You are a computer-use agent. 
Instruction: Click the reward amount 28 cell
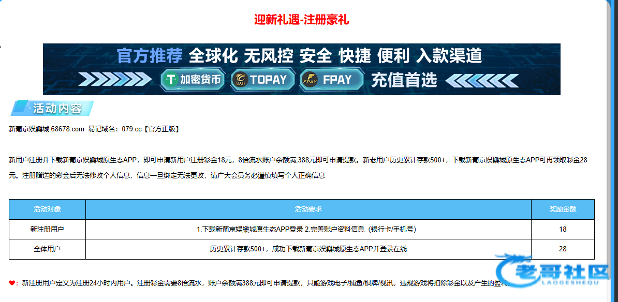pyautogui.click(x=563, y=249)
